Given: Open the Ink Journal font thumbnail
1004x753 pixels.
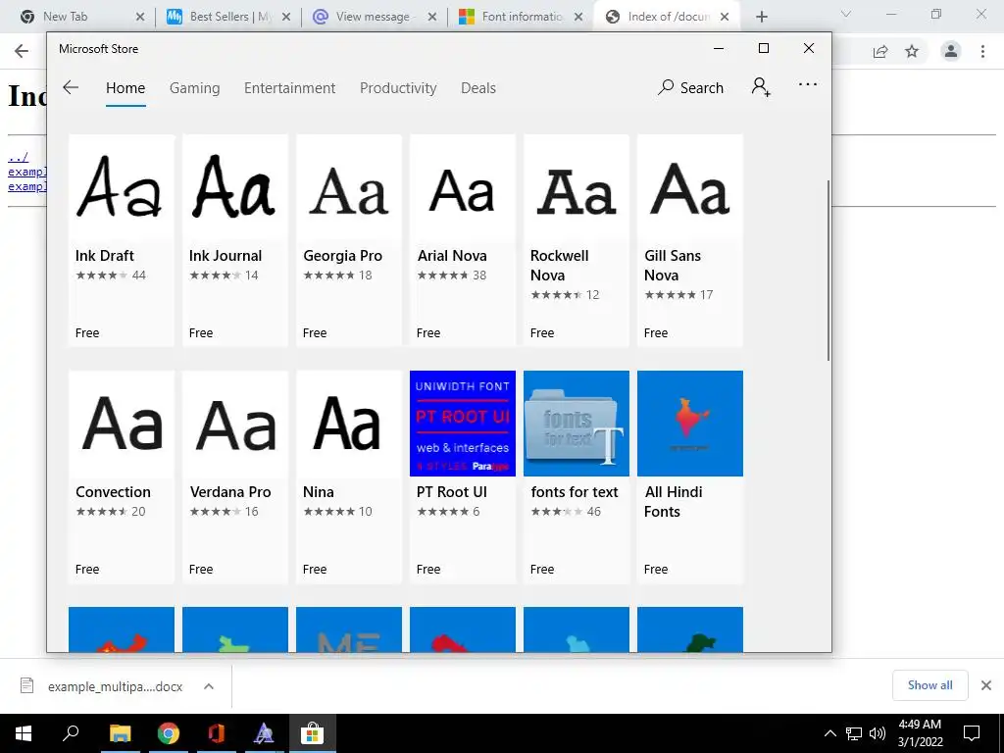Looking at the screenshot, I should click(235, 187).
